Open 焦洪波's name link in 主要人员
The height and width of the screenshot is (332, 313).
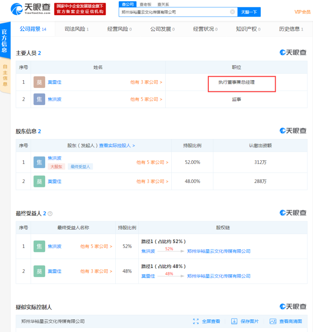[54, 99]
